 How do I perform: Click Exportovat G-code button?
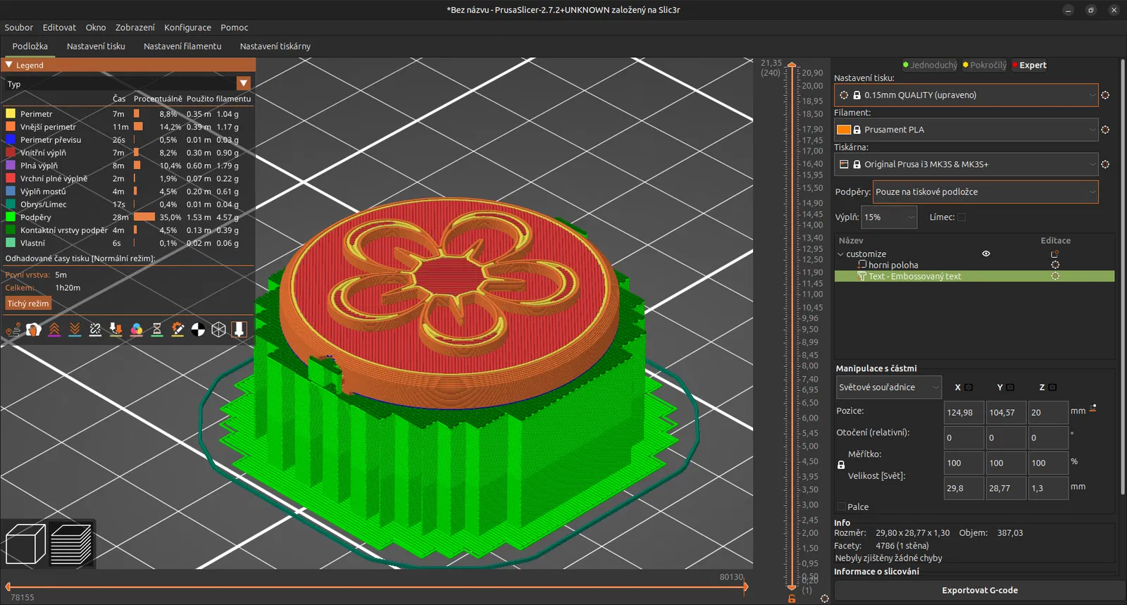(x=980, y=590)
